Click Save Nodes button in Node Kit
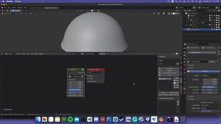This screenshot has width=221, height=124. click(x=170, y=69)
